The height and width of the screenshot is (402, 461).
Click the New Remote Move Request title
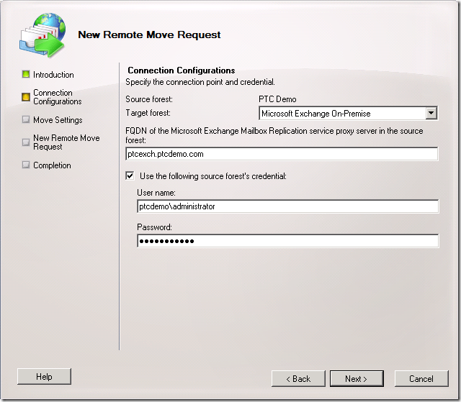149,35
